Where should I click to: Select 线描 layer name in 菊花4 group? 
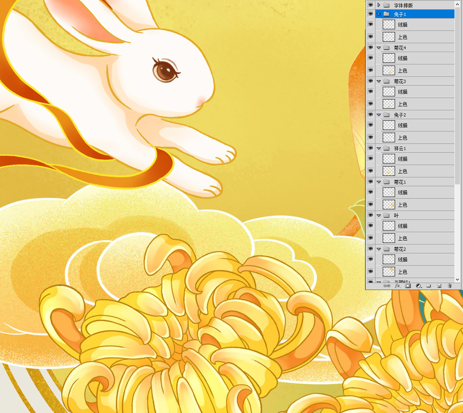[x=402, y=59]
